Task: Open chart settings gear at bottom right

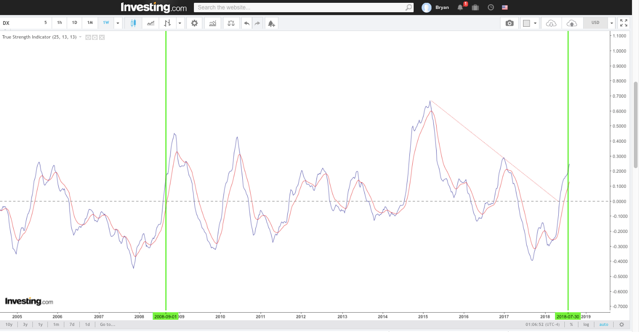Action: pyautogui.click(x=622, y=324)
